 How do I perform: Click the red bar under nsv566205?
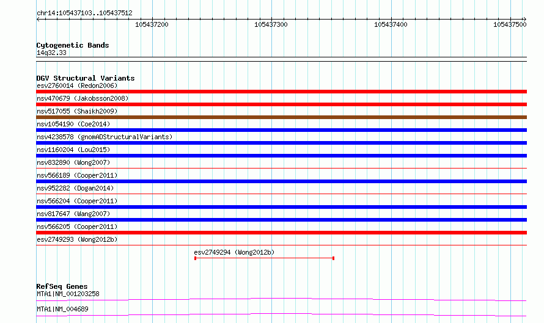click(x=281, y=233)
